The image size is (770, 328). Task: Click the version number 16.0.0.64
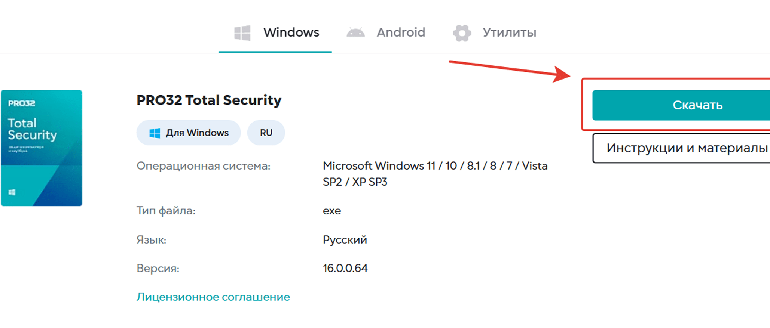click(x=345, y=268)
